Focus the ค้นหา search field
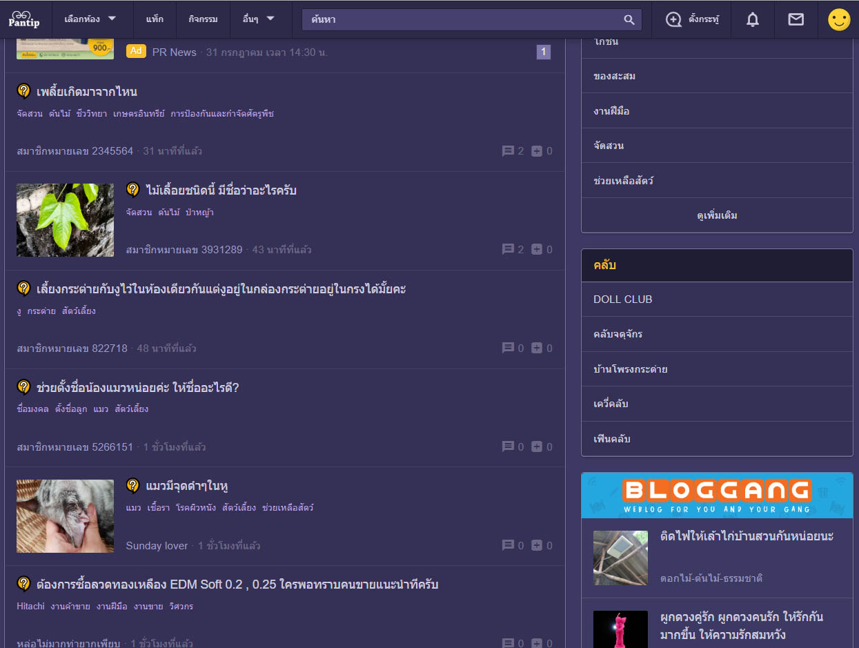 click(462, 20)
